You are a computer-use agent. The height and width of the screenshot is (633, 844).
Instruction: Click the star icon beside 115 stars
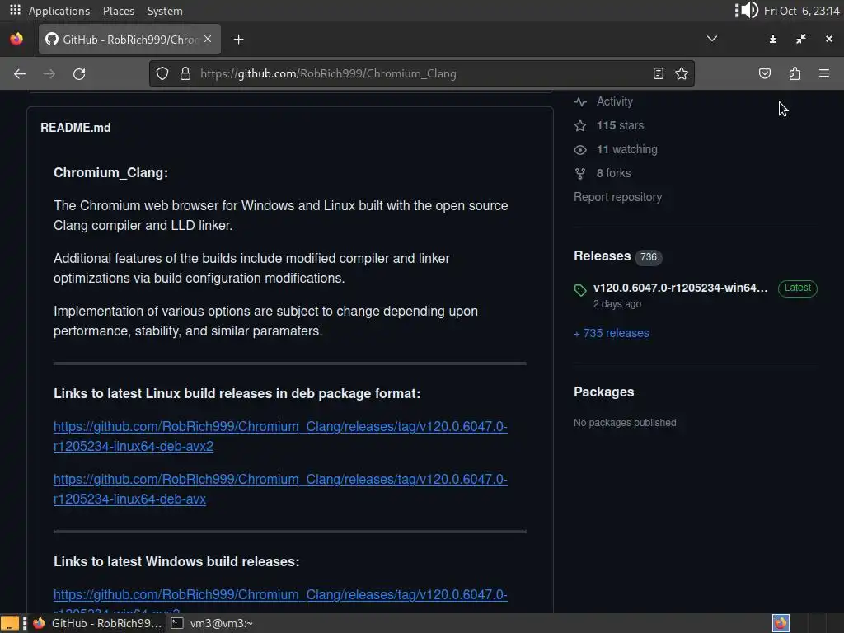(579, 125)
